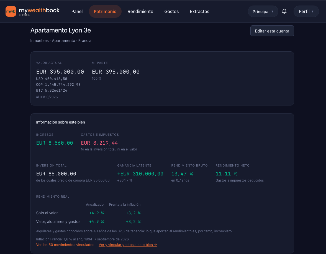Viewport: 326px width, 254px height.
Task: Click the Valor, alquileres y gastos row label
Action: [x=58, y=222]
